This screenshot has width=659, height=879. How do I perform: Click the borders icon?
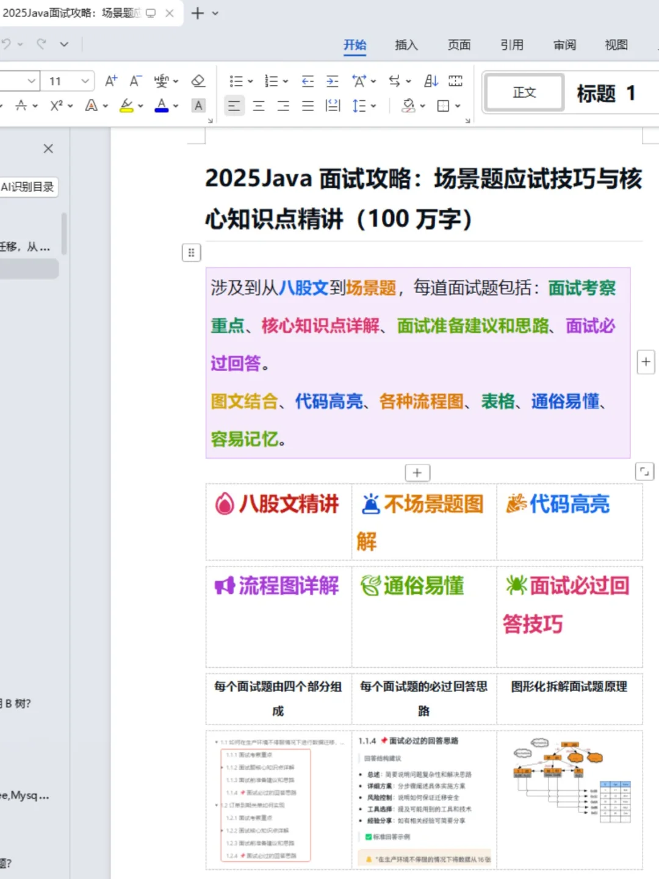(444, 106)
